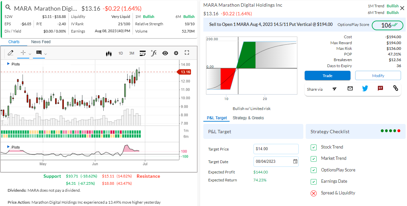Viewport: 407px width, 206px height.
Task: Click the Breakeven value $12.56
Action: coord(395,60)
